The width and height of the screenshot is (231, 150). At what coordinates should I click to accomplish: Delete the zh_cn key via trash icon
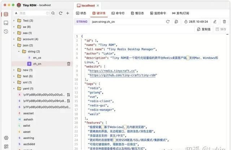[69, 64]
